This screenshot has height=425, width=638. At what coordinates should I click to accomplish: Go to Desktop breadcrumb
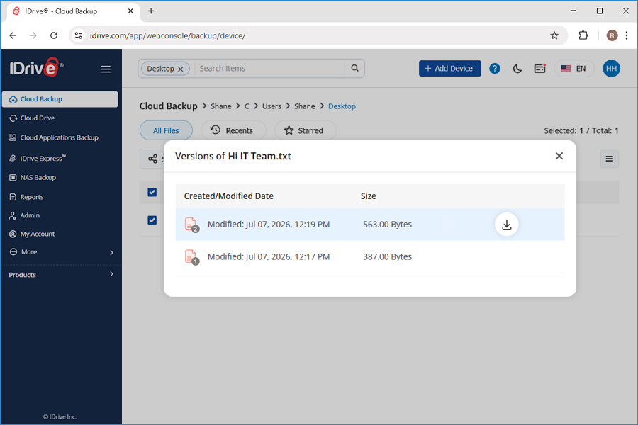[x=342, y=106]
